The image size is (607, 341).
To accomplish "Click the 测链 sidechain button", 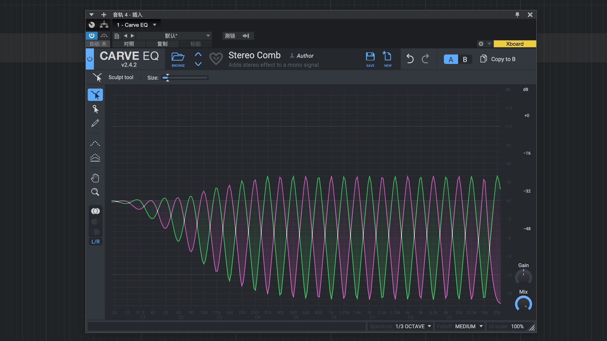I will pyautogui.click(x=230, y=36).
